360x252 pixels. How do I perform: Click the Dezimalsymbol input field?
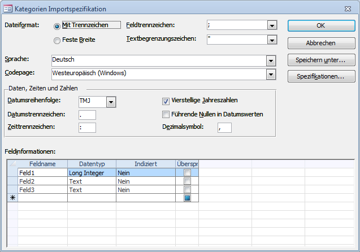click(224, 128)
